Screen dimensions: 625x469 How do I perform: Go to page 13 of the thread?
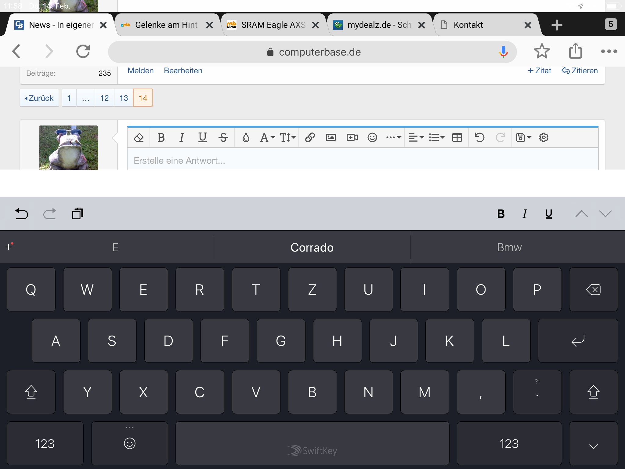[124, 98]
